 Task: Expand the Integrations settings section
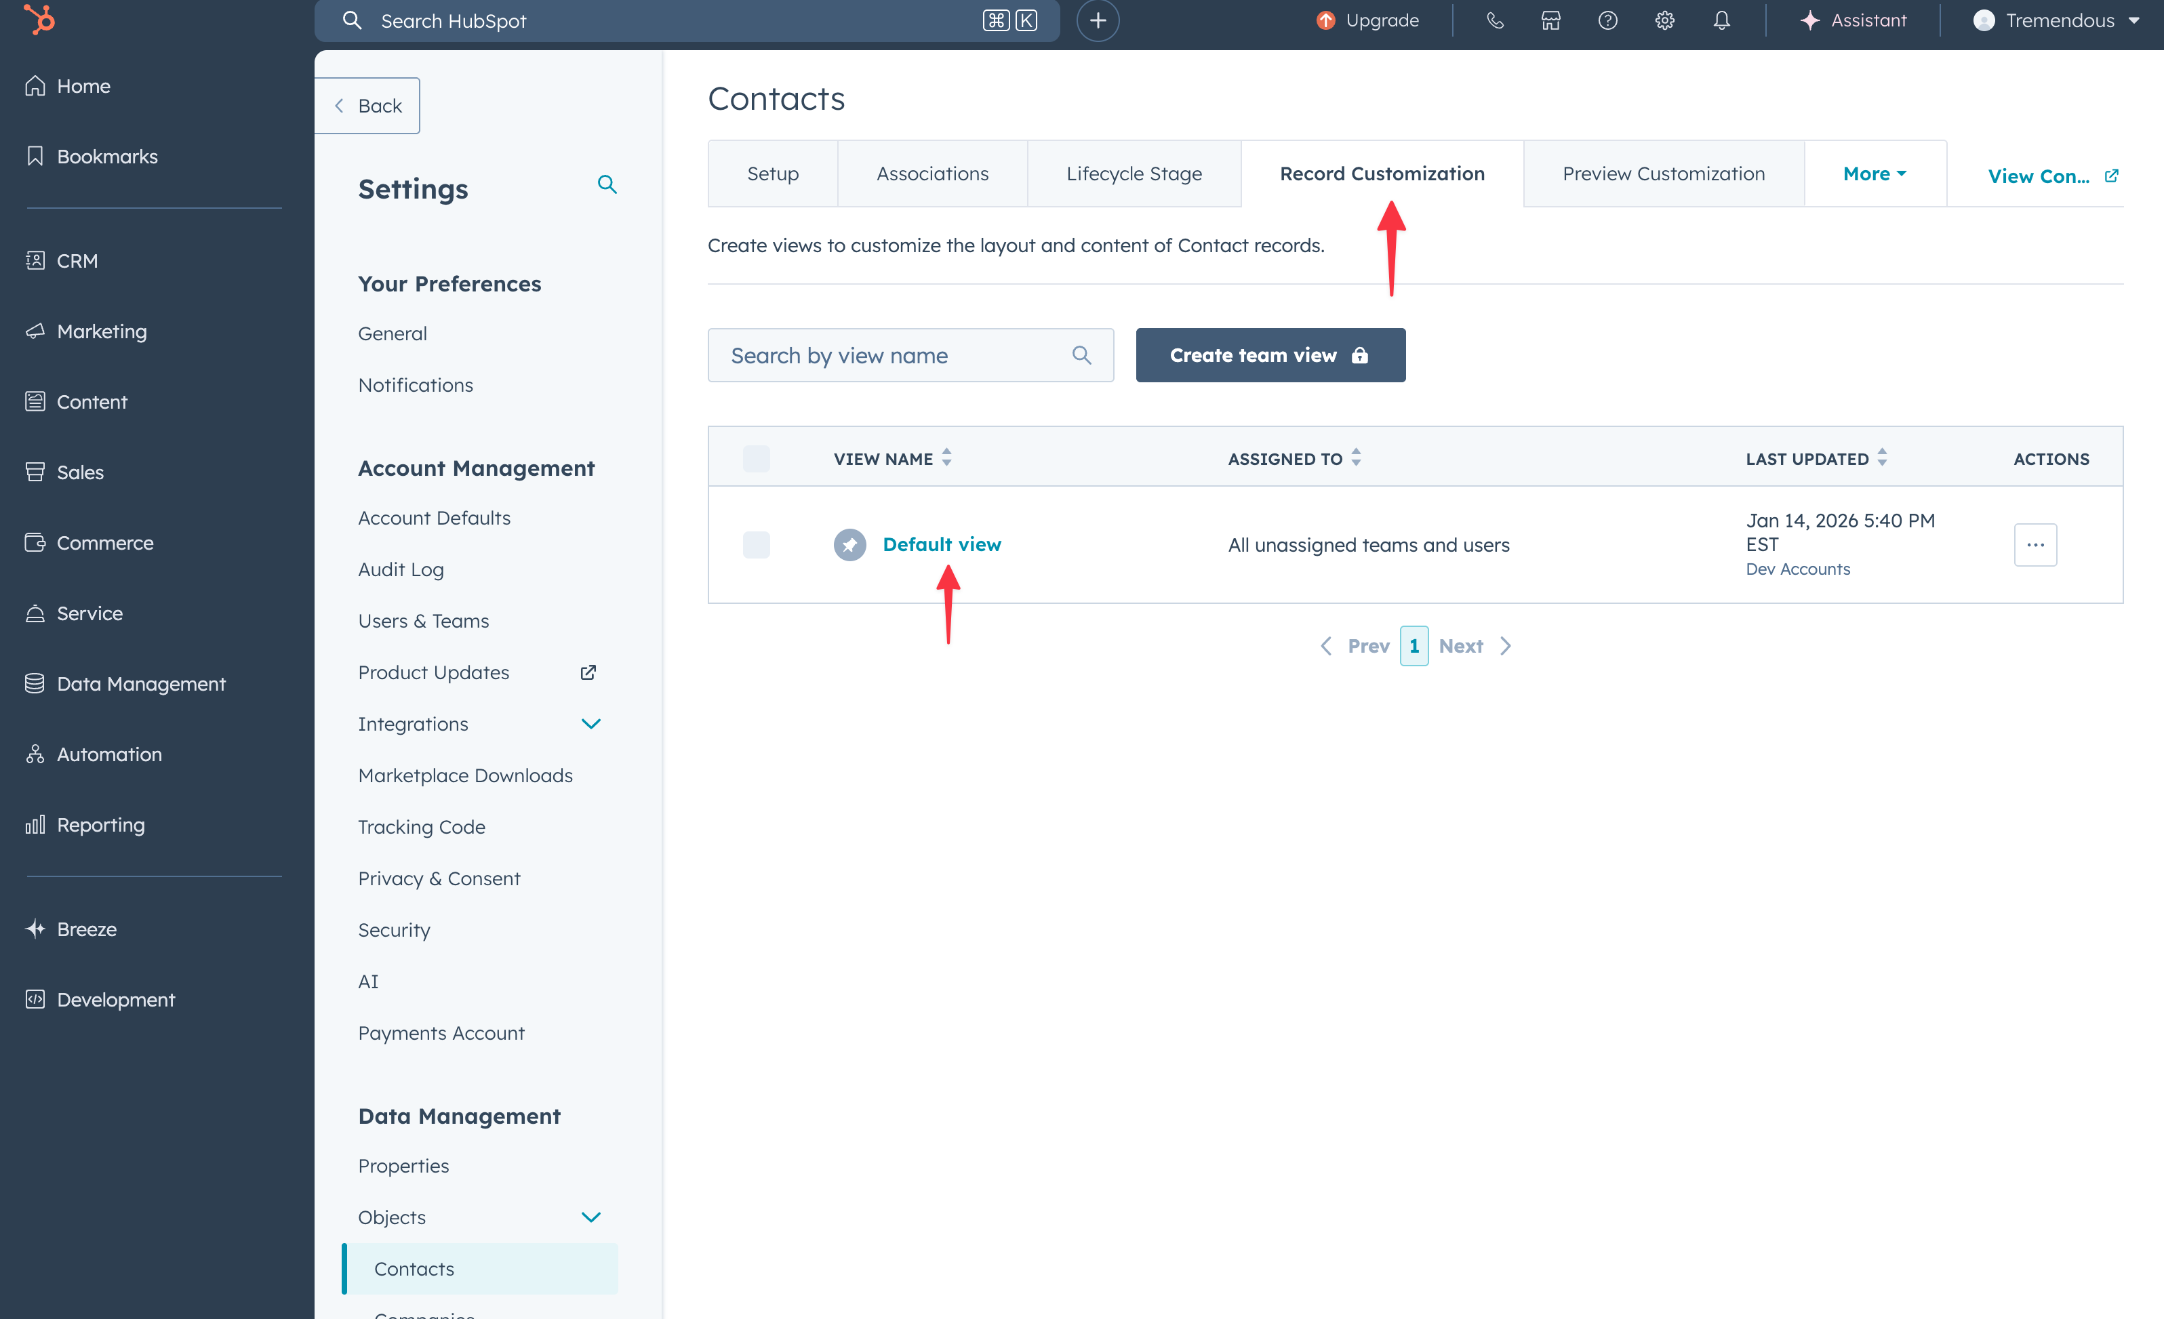[x=590, y=724]
